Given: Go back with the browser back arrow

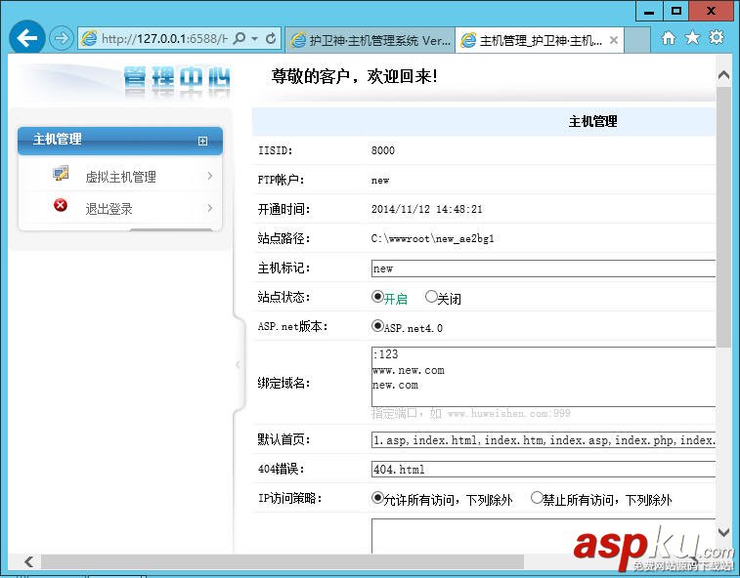Looking at the screenshot, I should (x=27, y=38).
